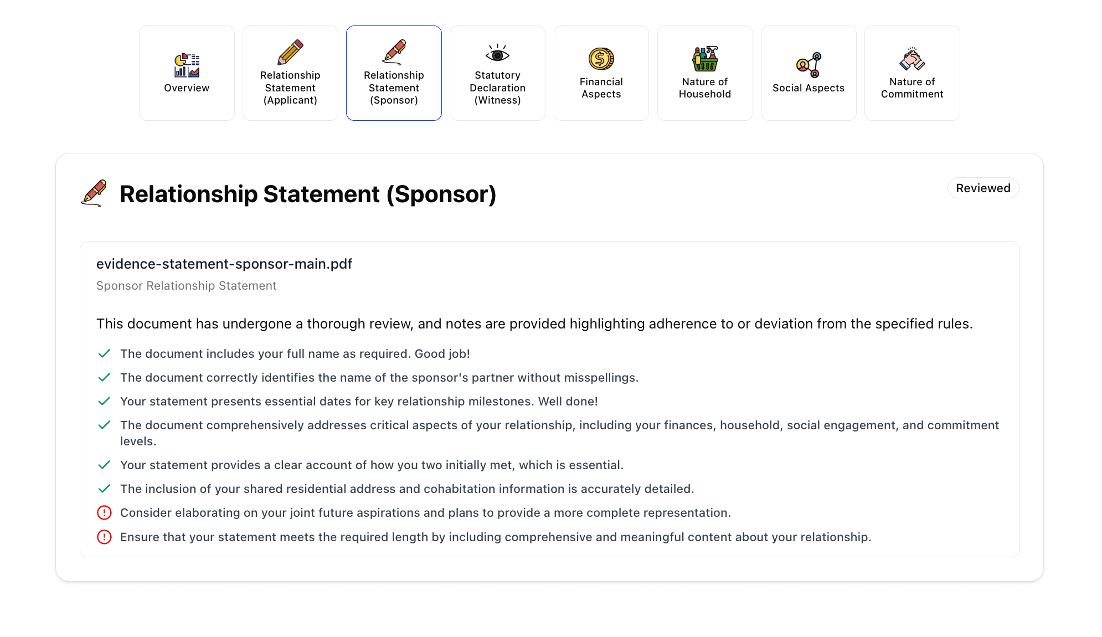The height and width of the screenshot is (637, 1102).
Task: Click the marker icon beside the page heading
Action: tap(94, 193)
